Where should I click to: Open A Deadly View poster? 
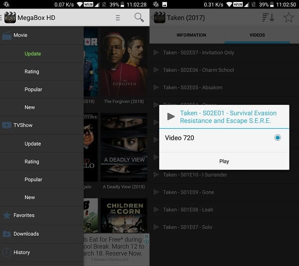click(x=124, y=147)
